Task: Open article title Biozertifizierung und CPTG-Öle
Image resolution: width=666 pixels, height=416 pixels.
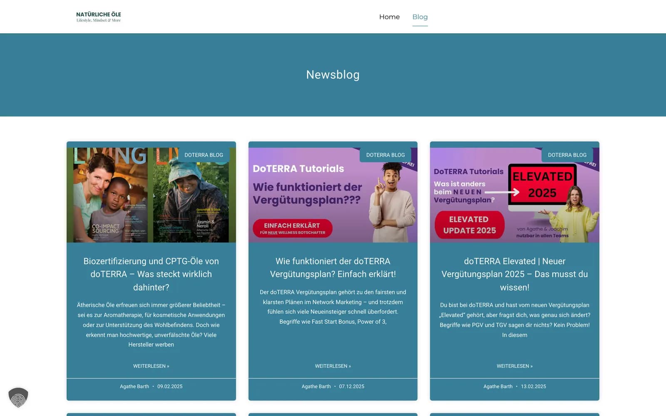Action: click(x=151, y=274)
